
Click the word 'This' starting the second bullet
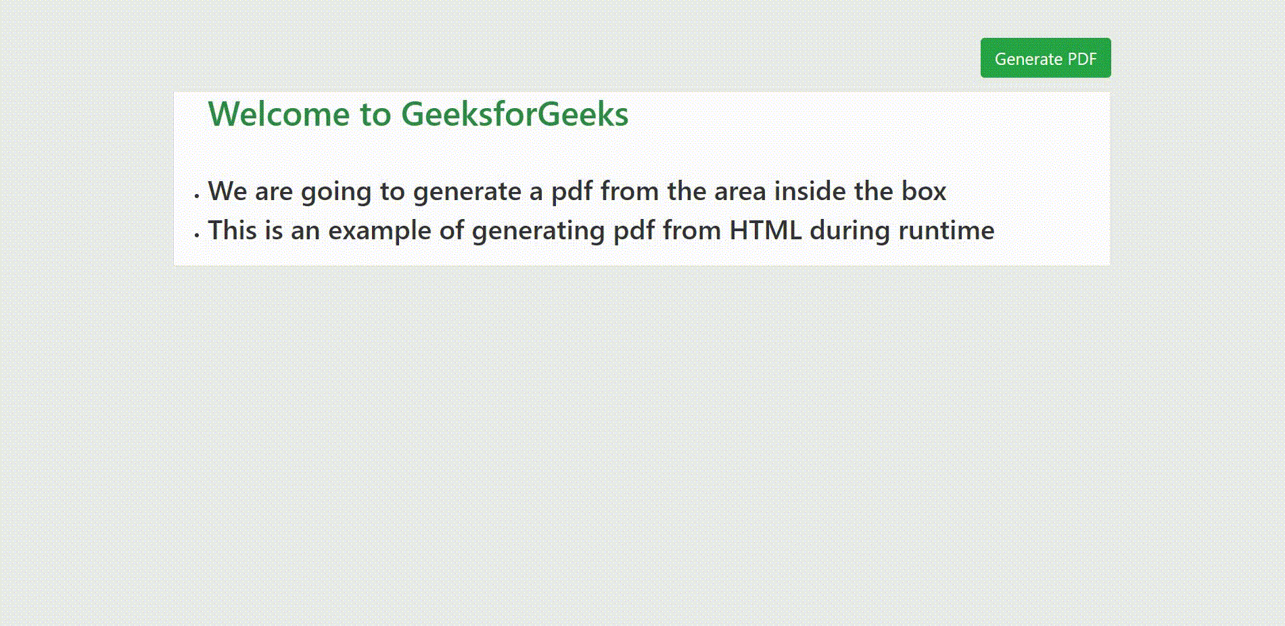[232, 231]
